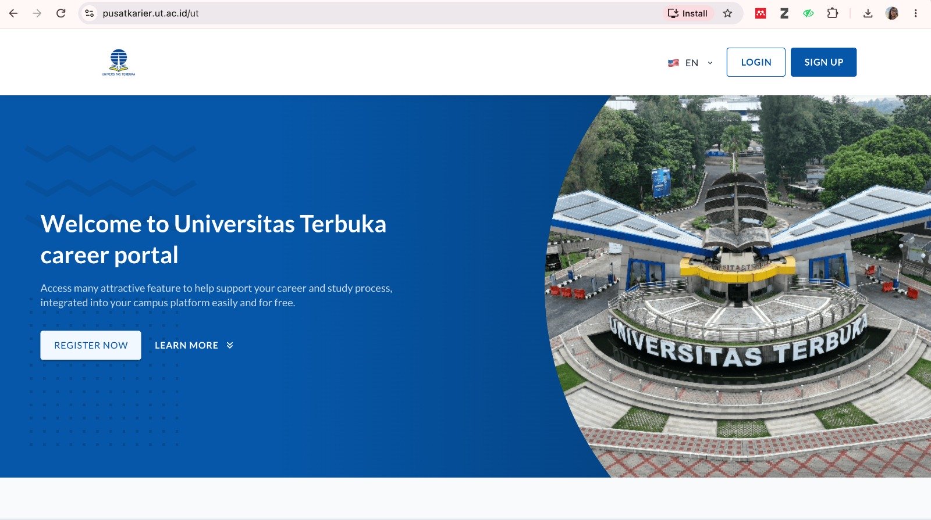Bookmark this page with the star icon
The width and height of the screenshot is (931, 520).
[727, 13]
